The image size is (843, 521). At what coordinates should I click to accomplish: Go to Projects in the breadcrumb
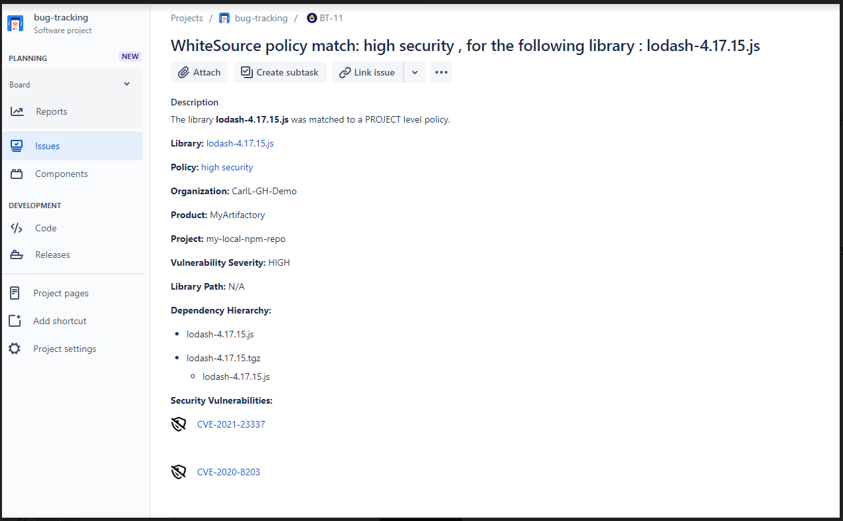[x=187, y=18]
